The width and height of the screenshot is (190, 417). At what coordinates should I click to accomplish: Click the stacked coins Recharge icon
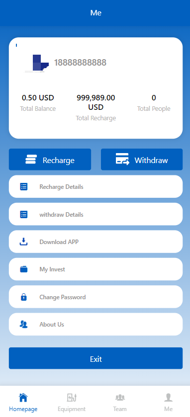point(31,159)
